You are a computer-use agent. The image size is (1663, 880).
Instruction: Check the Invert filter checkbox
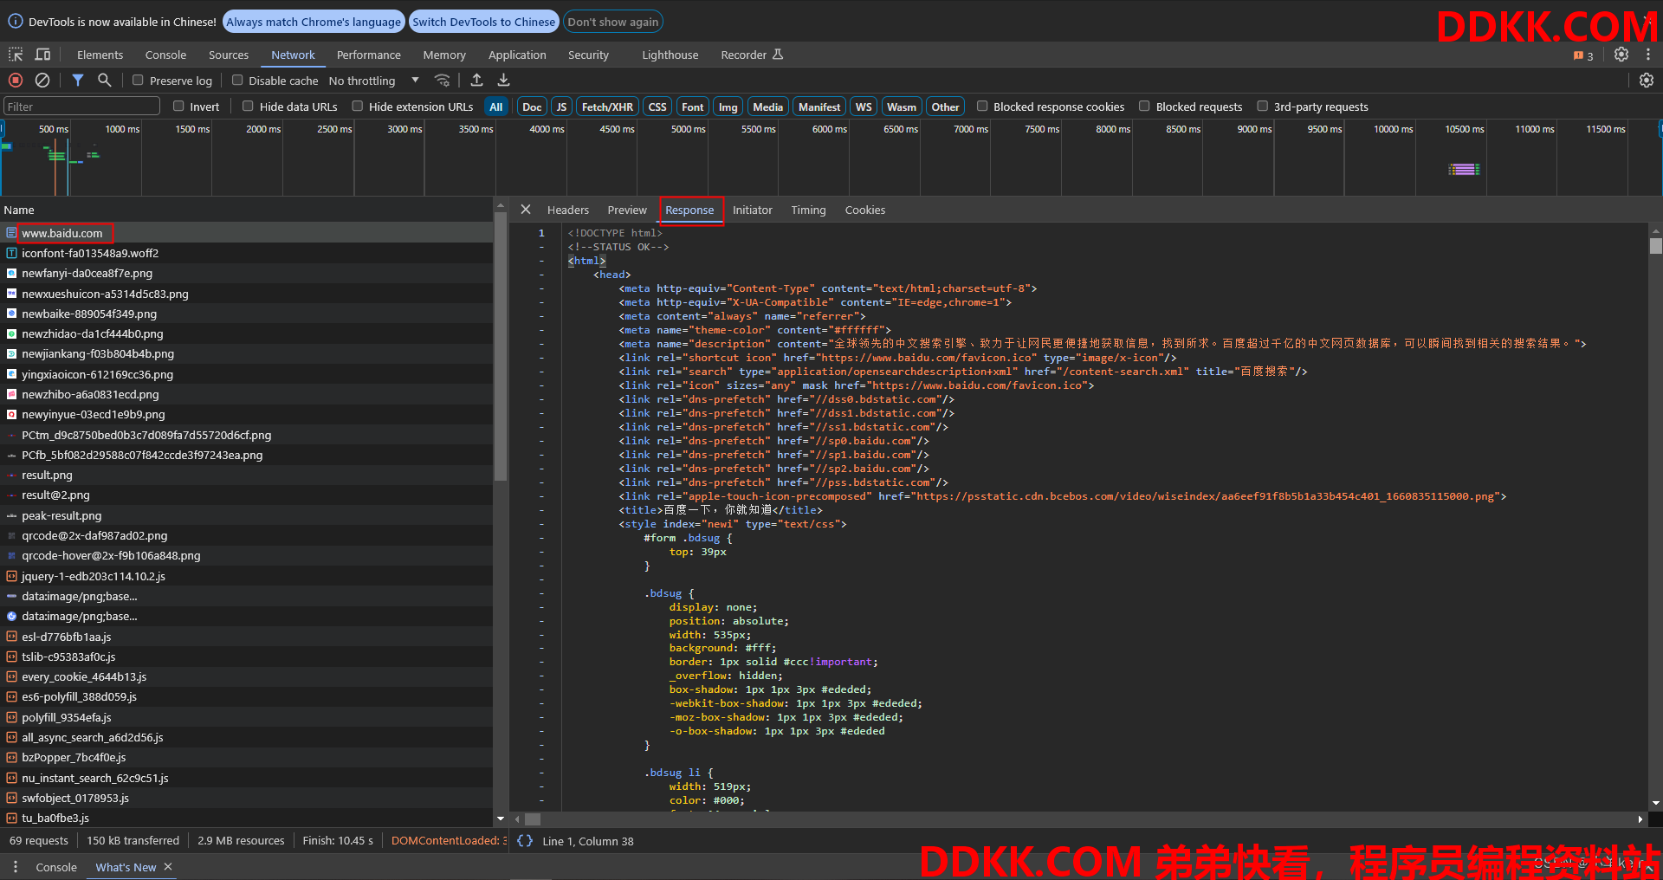(178, 106)
